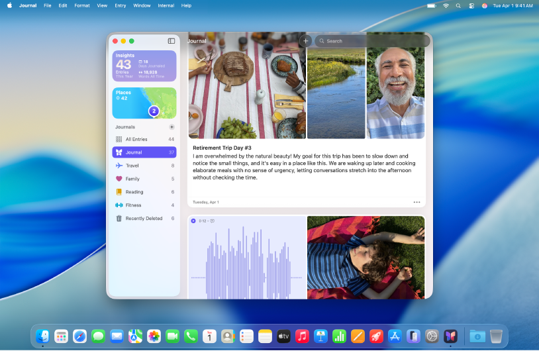
Task: Select All Entries in sidebar
Action: click(144, 139)
